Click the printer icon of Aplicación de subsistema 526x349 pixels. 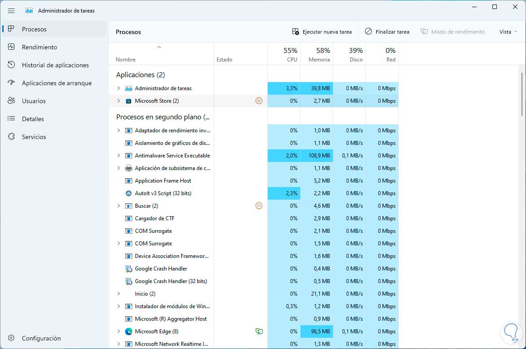pos(129,168)
